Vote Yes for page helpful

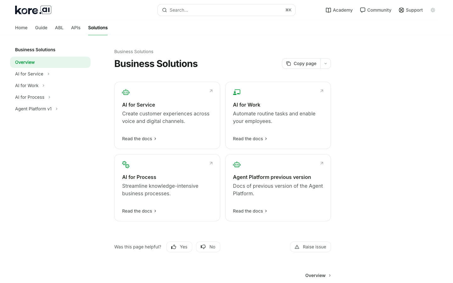pos(179,247)
